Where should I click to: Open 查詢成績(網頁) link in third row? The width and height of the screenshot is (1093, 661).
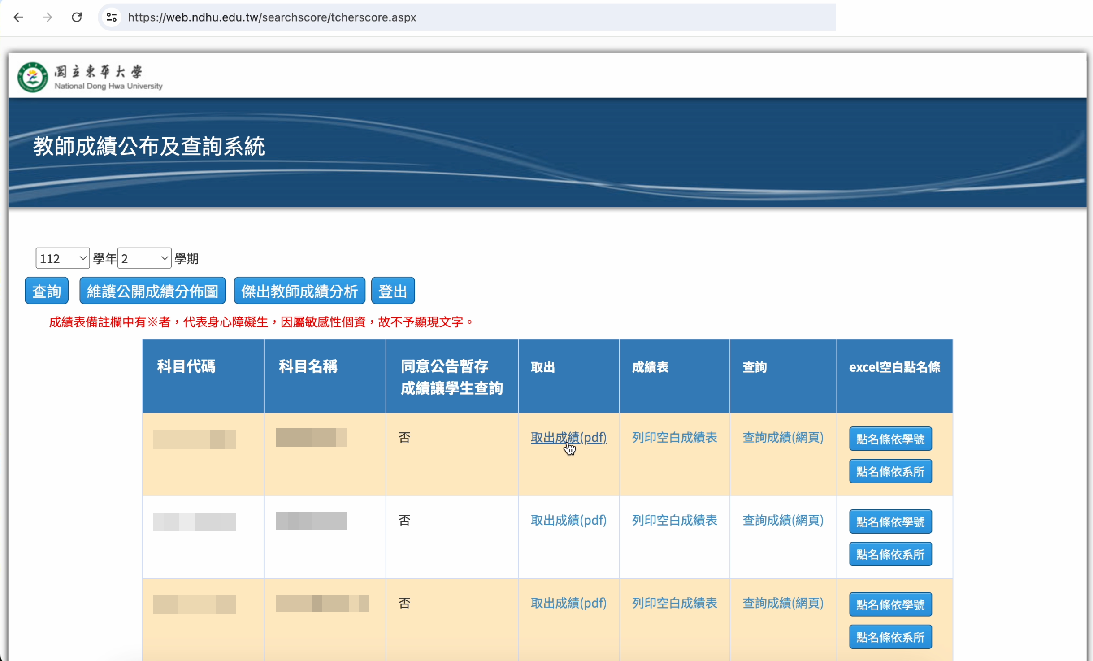tap(783, 603)
